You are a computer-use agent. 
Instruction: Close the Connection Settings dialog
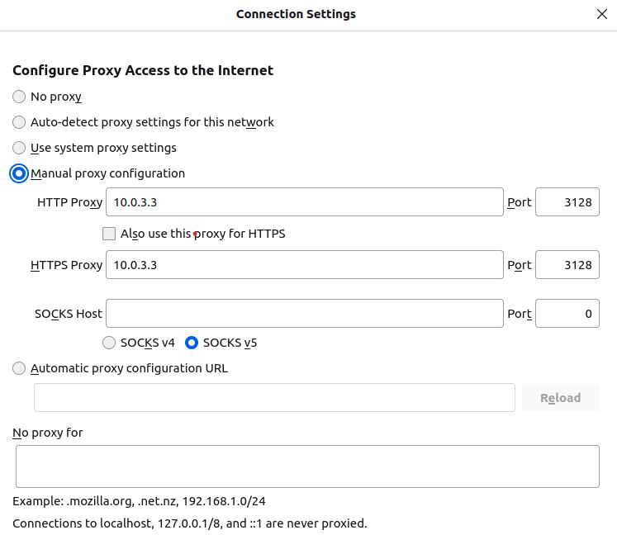[600, 14]
